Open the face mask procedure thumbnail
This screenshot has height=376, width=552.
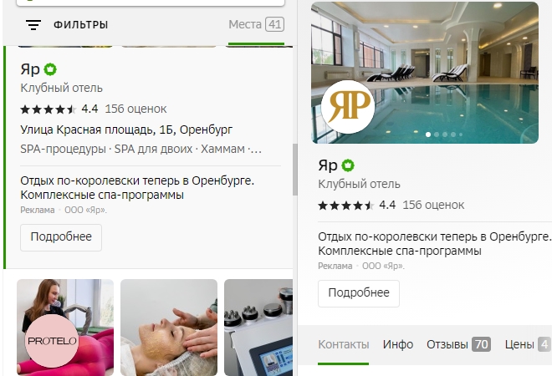pos(169,327)
